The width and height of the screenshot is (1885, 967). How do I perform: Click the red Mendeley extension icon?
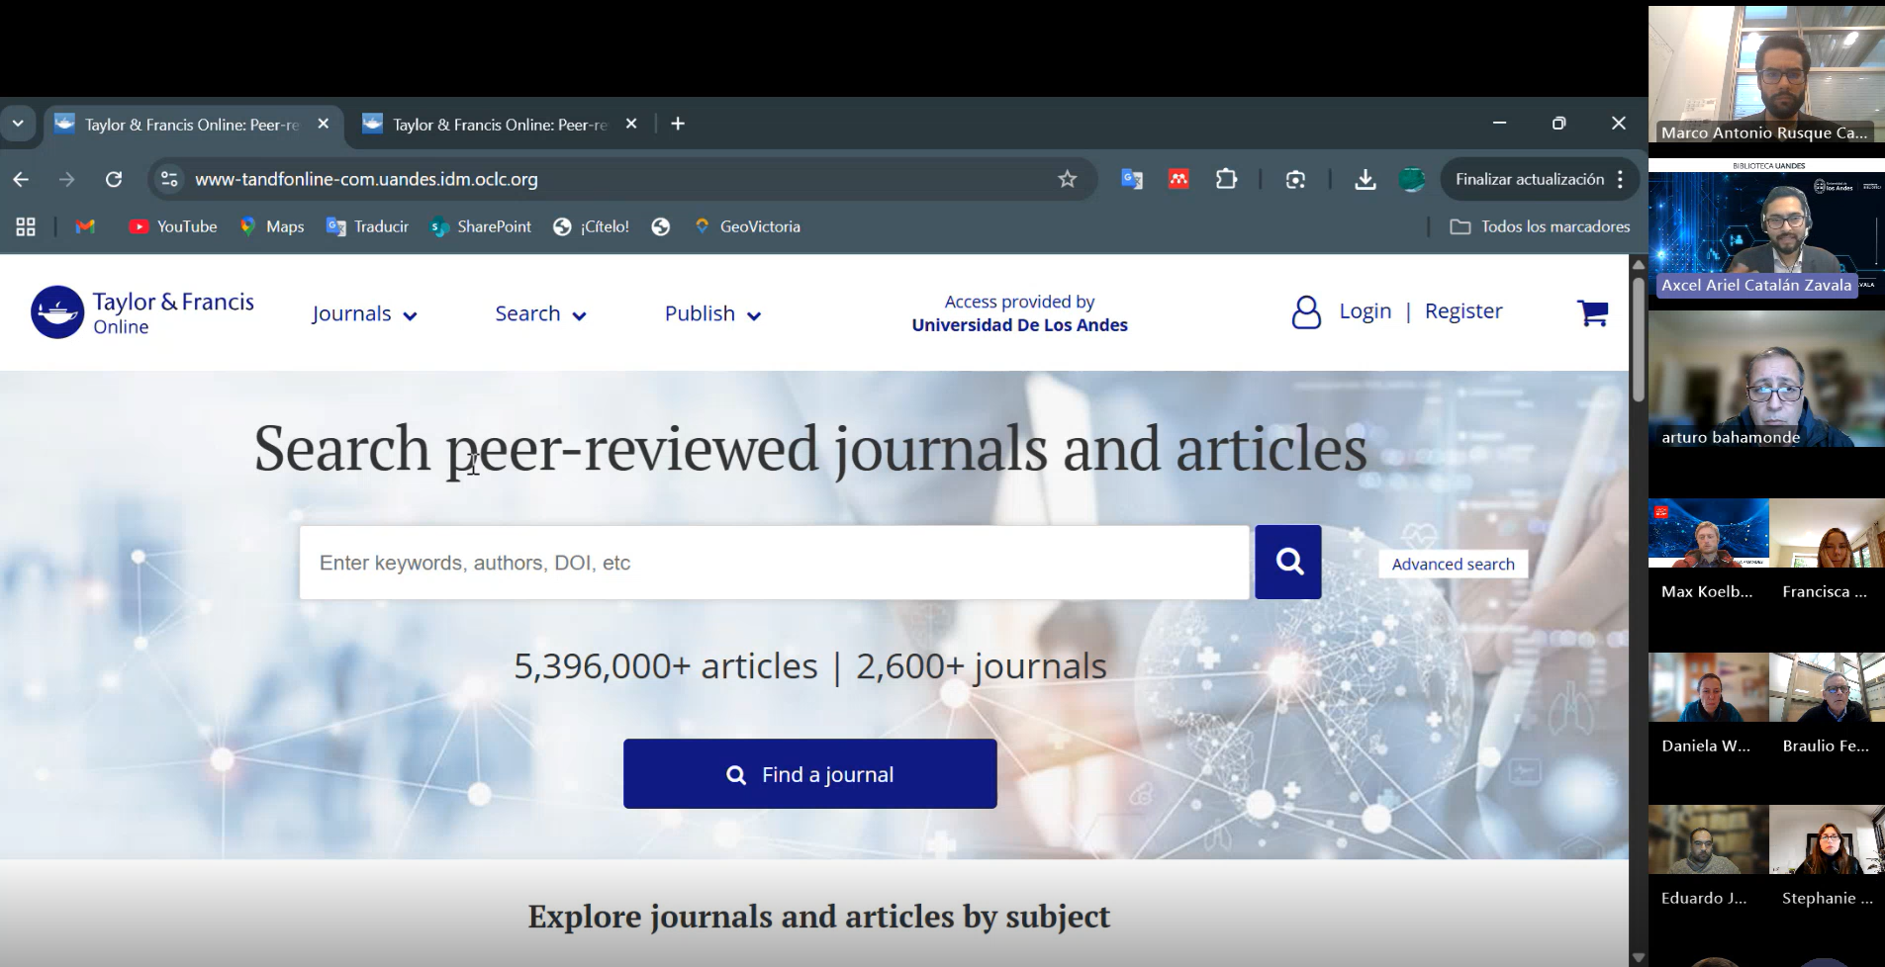(1178, 179)
